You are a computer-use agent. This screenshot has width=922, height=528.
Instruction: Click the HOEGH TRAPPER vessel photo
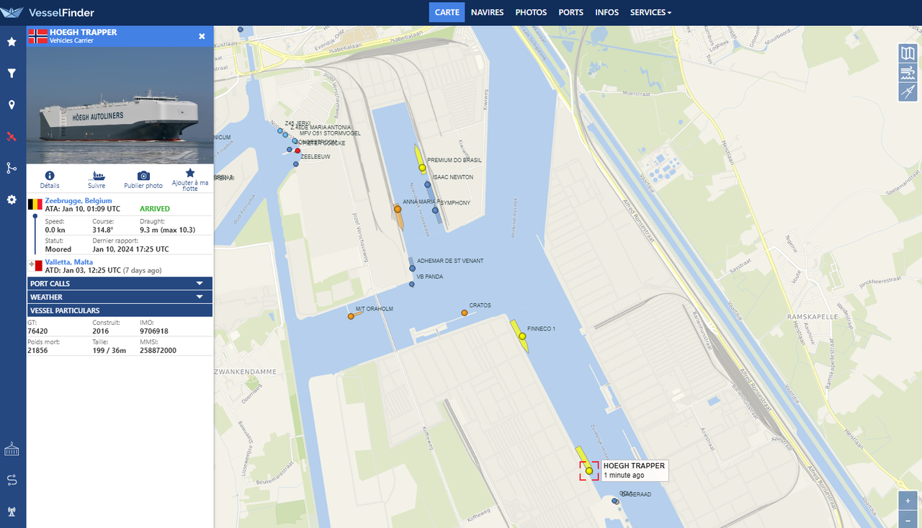pos(120,105)
